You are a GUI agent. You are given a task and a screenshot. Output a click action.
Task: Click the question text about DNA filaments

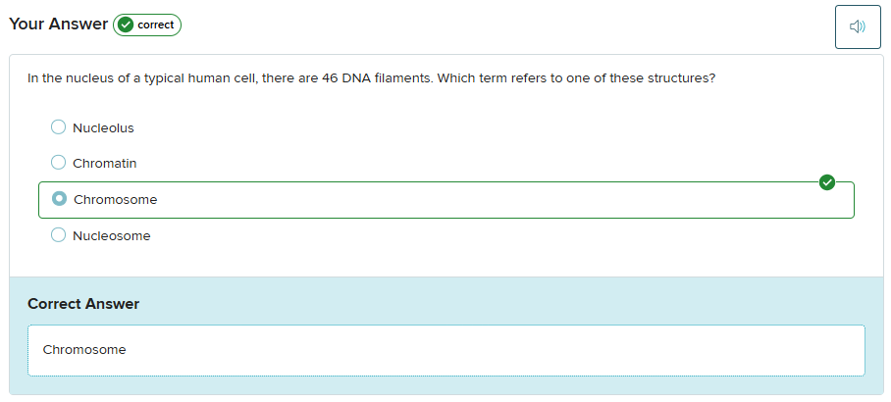[x=371, y=78]
